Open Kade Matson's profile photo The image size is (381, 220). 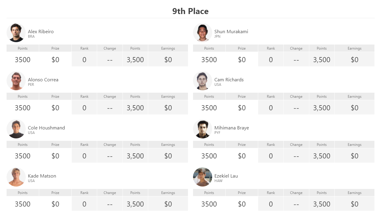(16, 177)
